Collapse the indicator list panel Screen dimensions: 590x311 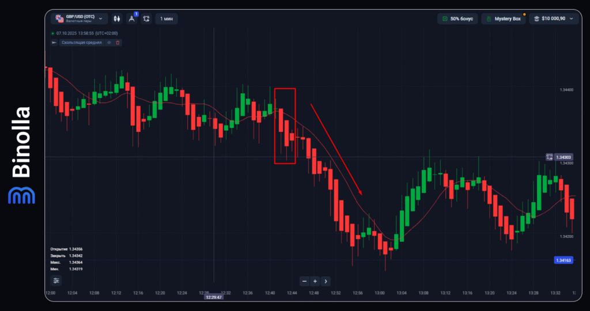[54, 43]
